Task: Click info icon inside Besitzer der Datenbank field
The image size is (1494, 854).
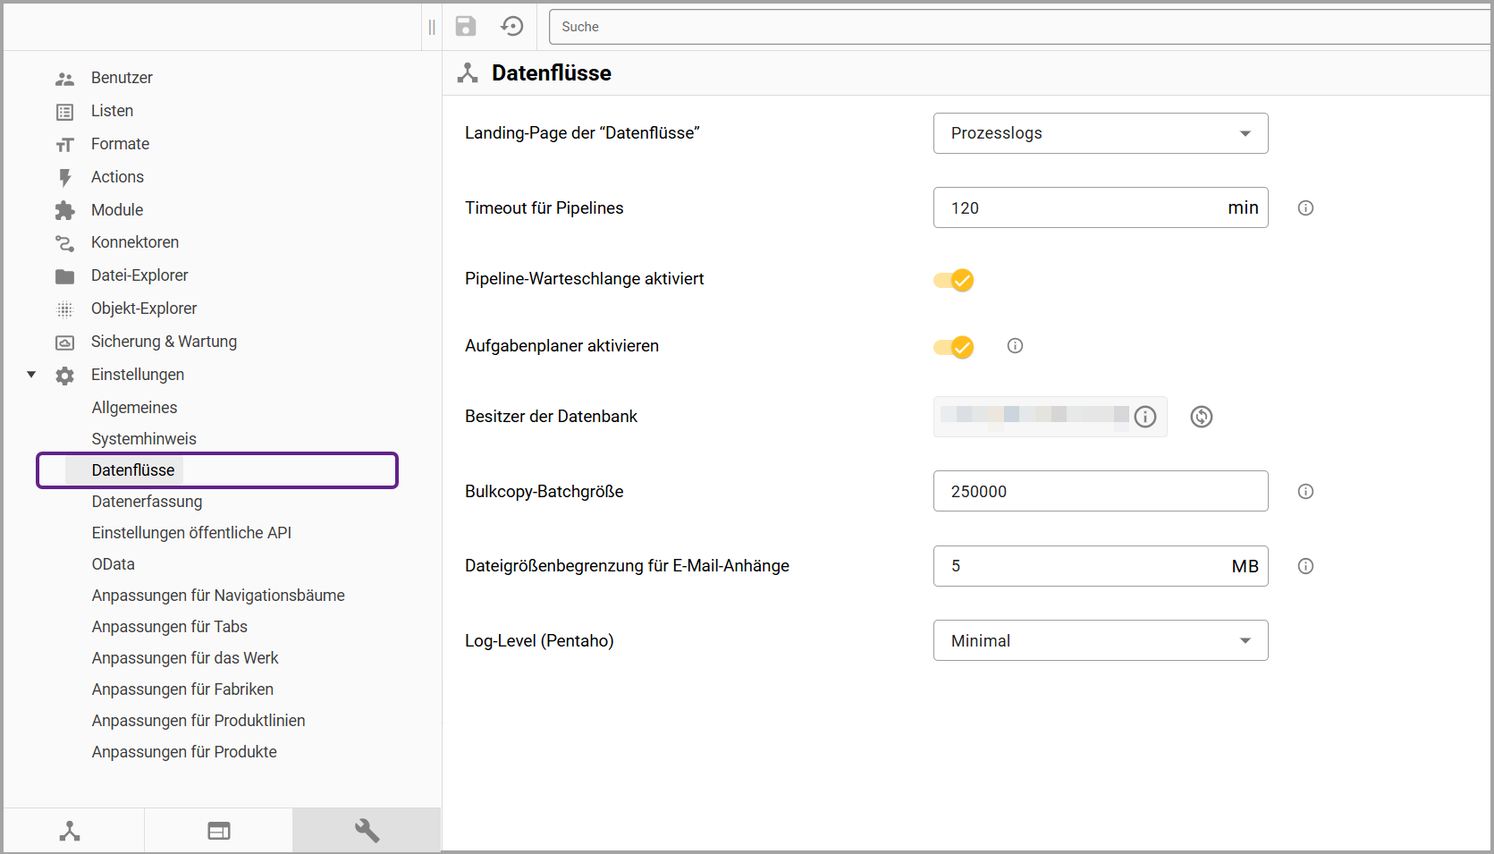Action: pos(1145,417)
